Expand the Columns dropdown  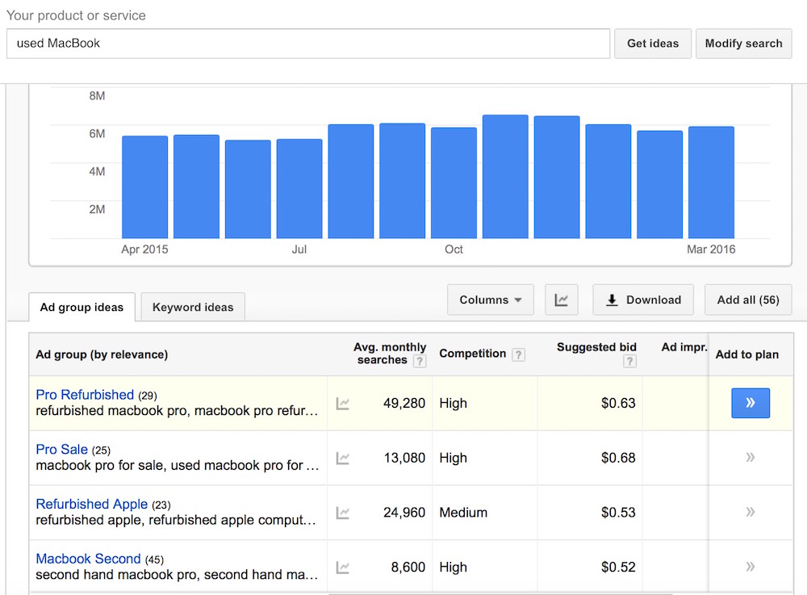tap(490, 300)
